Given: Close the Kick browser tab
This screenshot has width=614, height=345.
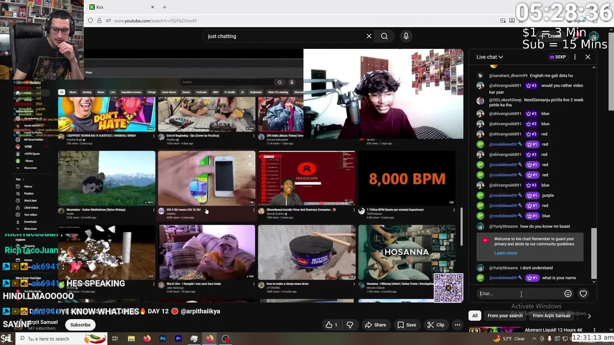Looking at the screenshot, I should coord(153,7).
